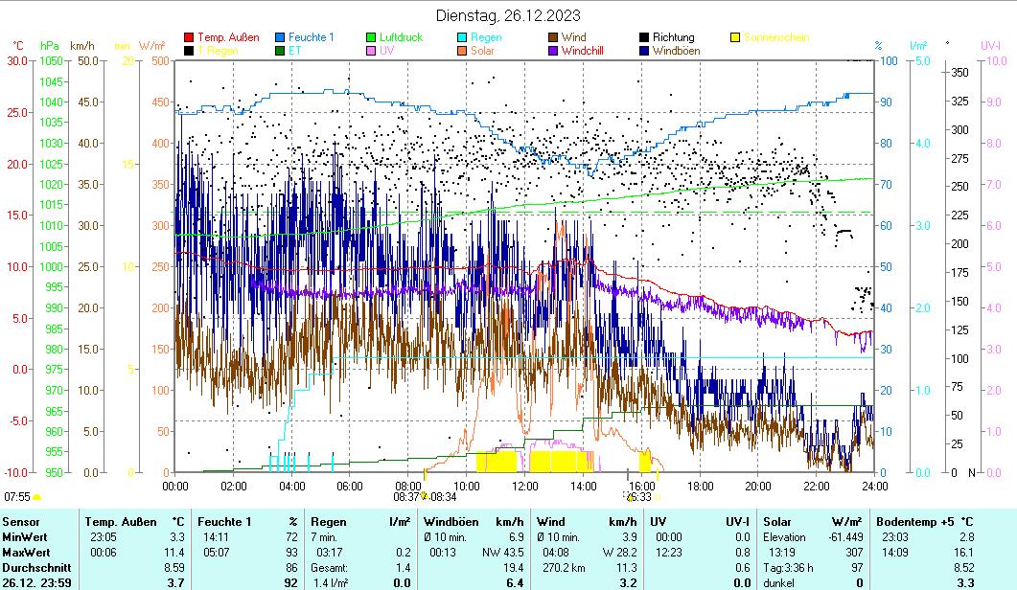Click the pink UV legend square
This screenshot has height=590, width=1017.
(x=371, y=51)
